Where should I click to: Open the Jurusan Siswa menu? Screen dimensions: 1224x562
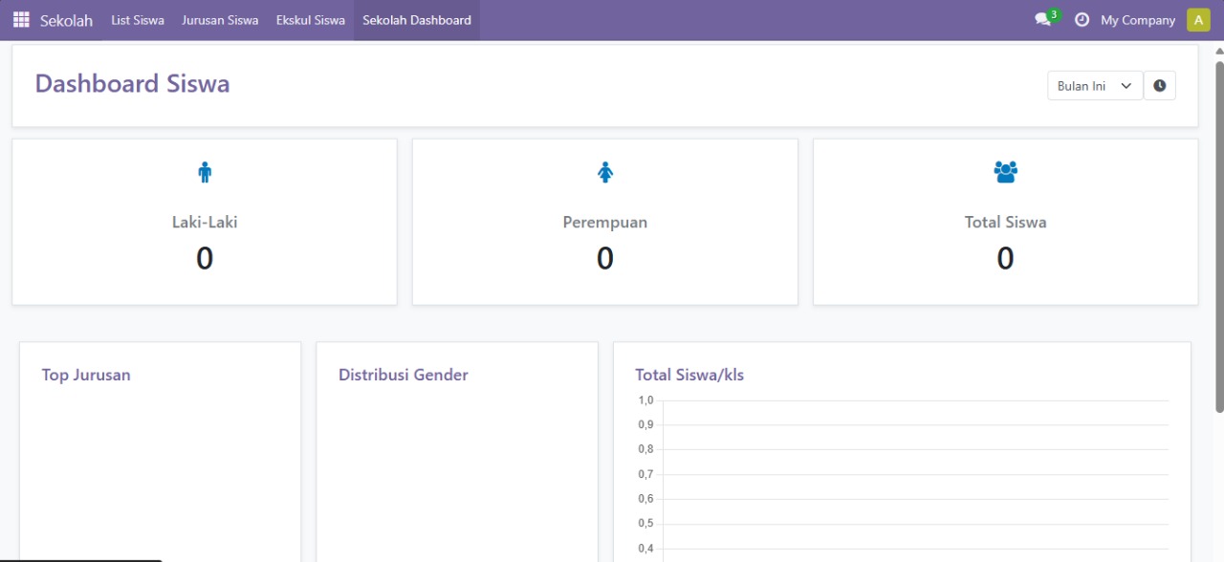(220, 20)
